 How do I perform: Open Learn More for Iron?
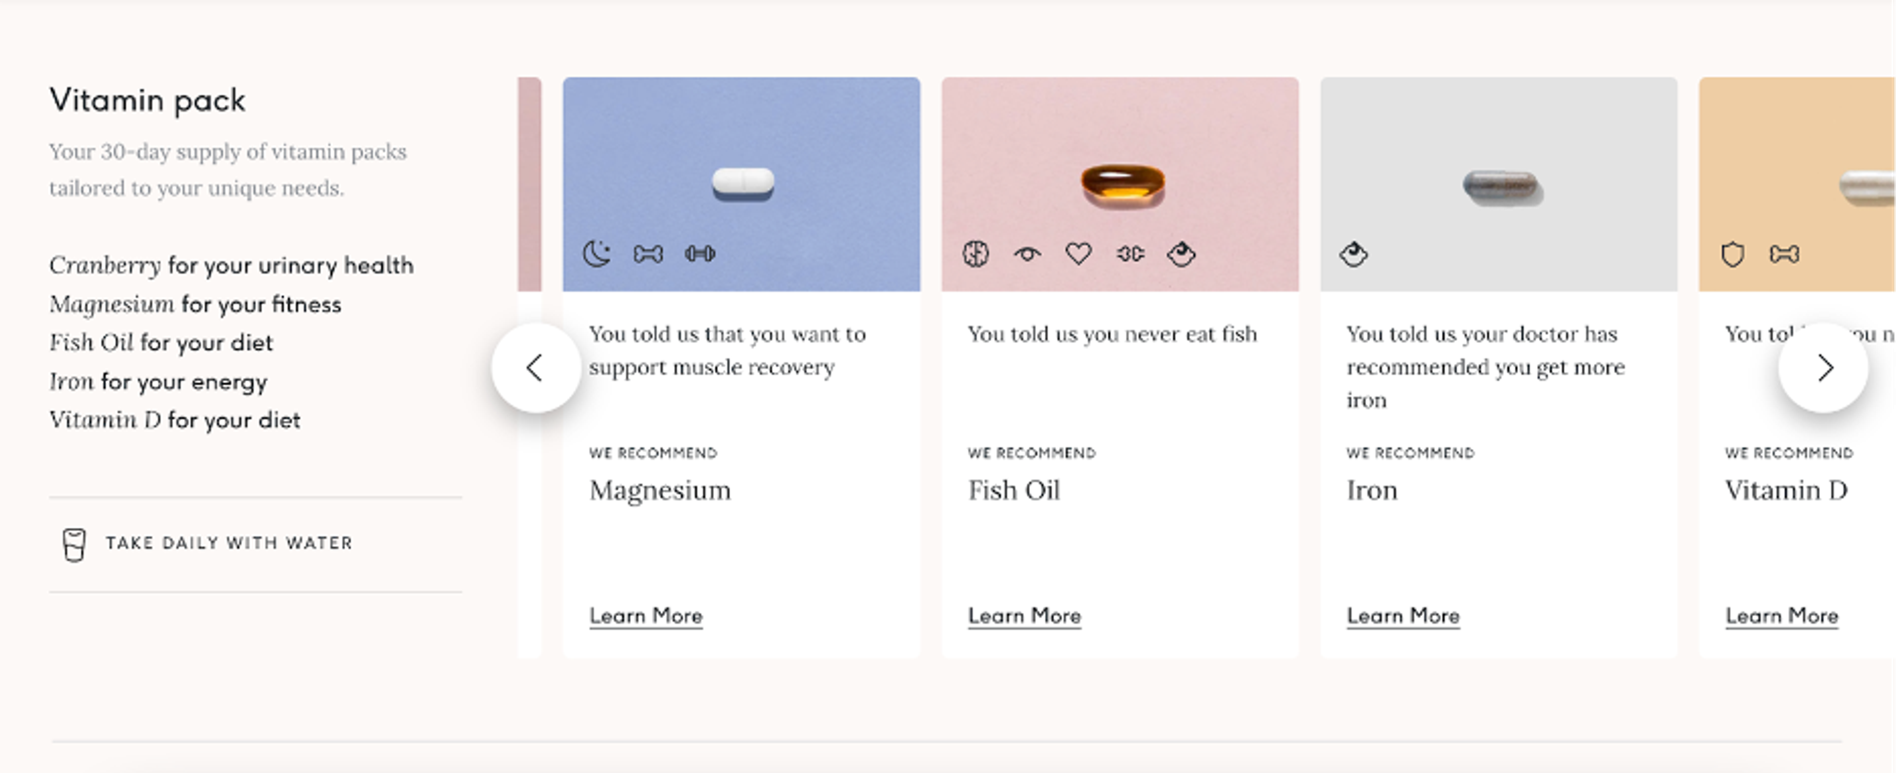[1402, 616]
